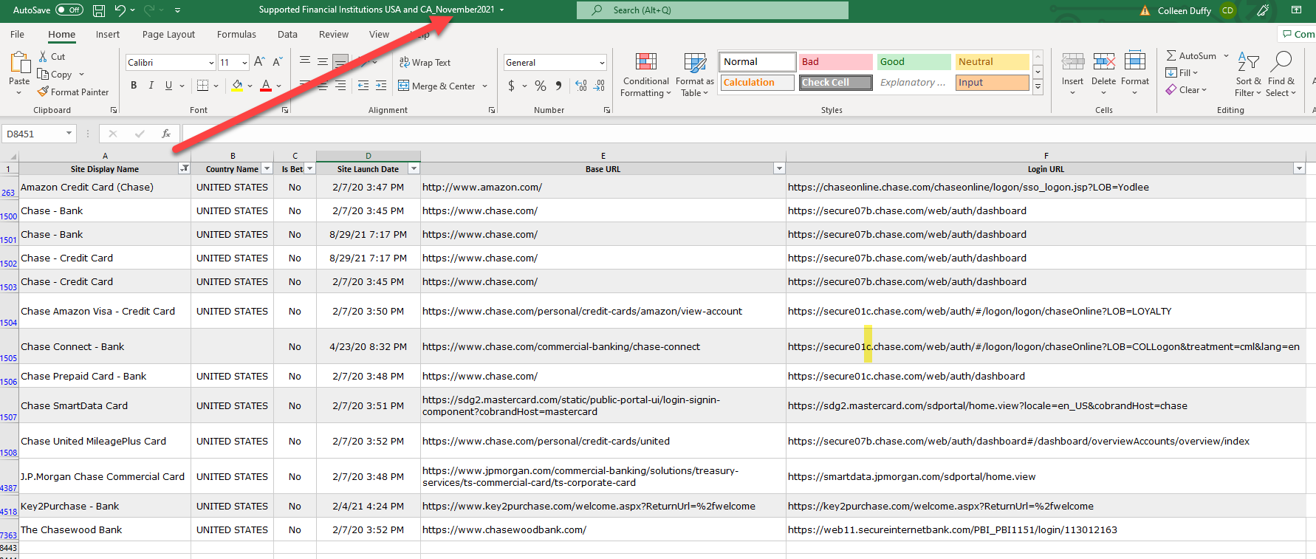This screenshot has width=1316, height=559.
Task: Click Decrease Indent icon
Action: [363, 86]
